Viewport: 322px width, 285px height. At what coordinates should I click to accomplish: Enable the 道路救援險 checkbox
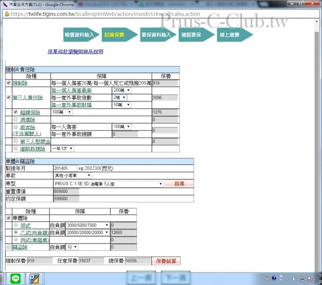[x=15, y=148]
